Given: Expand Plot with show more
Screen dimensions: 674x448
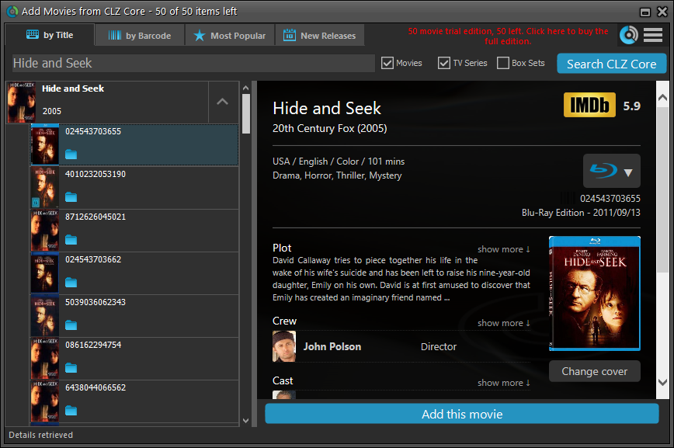Looking at the screenshot, I should click(x=503, y=249).
